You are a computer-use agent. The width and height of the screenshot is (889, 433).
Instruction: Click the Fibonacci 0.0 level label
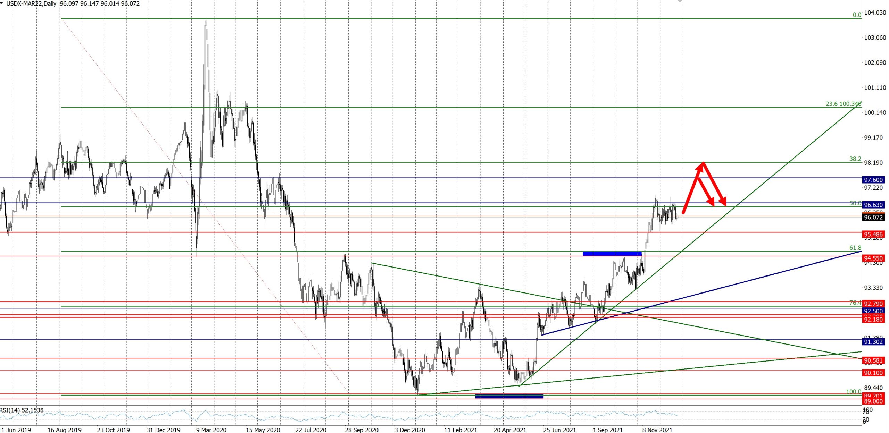click(x=857, y=15)
